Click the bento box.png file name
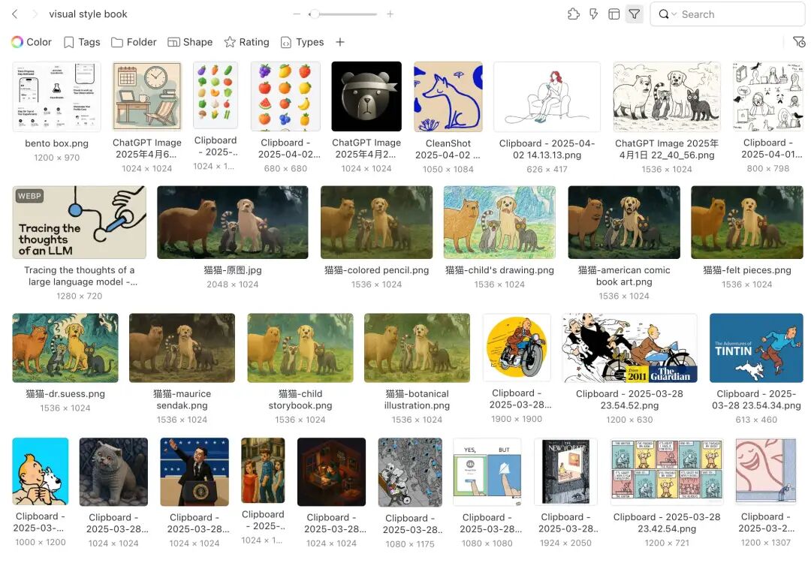 (x=56, y=143)
